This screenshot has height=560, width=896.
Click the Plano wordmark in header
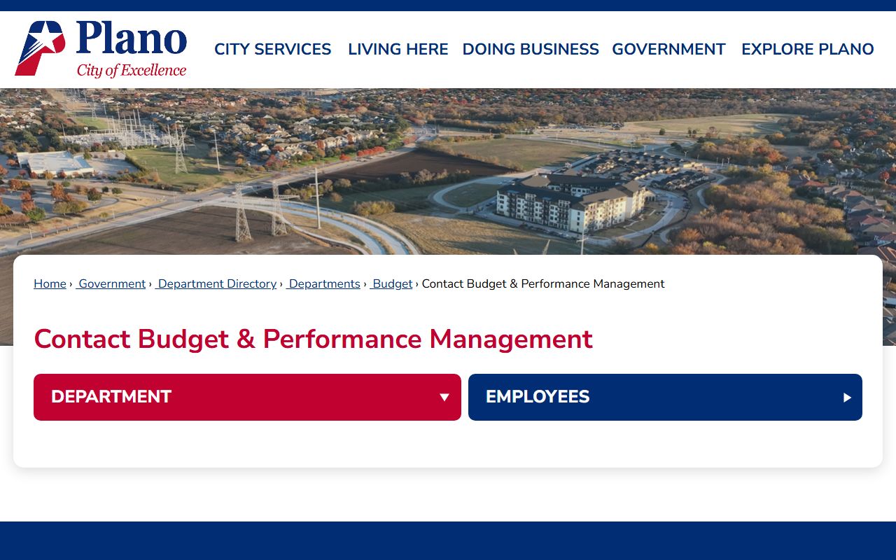(132, 39)
